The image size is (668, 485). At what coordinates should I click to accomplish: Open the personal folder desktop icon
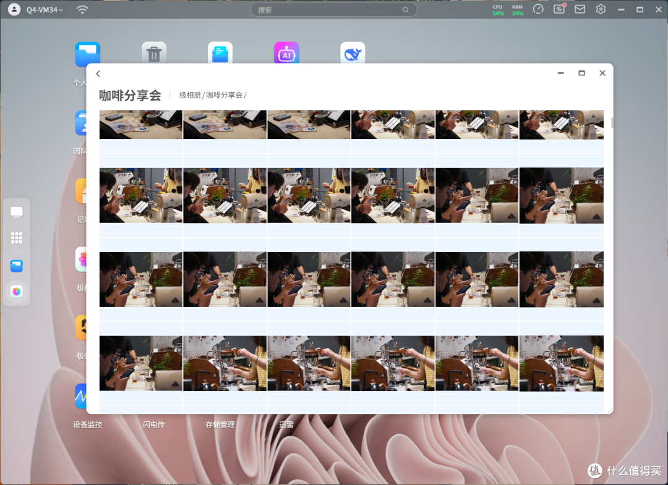pyautogui.click(x=87, y=54)
